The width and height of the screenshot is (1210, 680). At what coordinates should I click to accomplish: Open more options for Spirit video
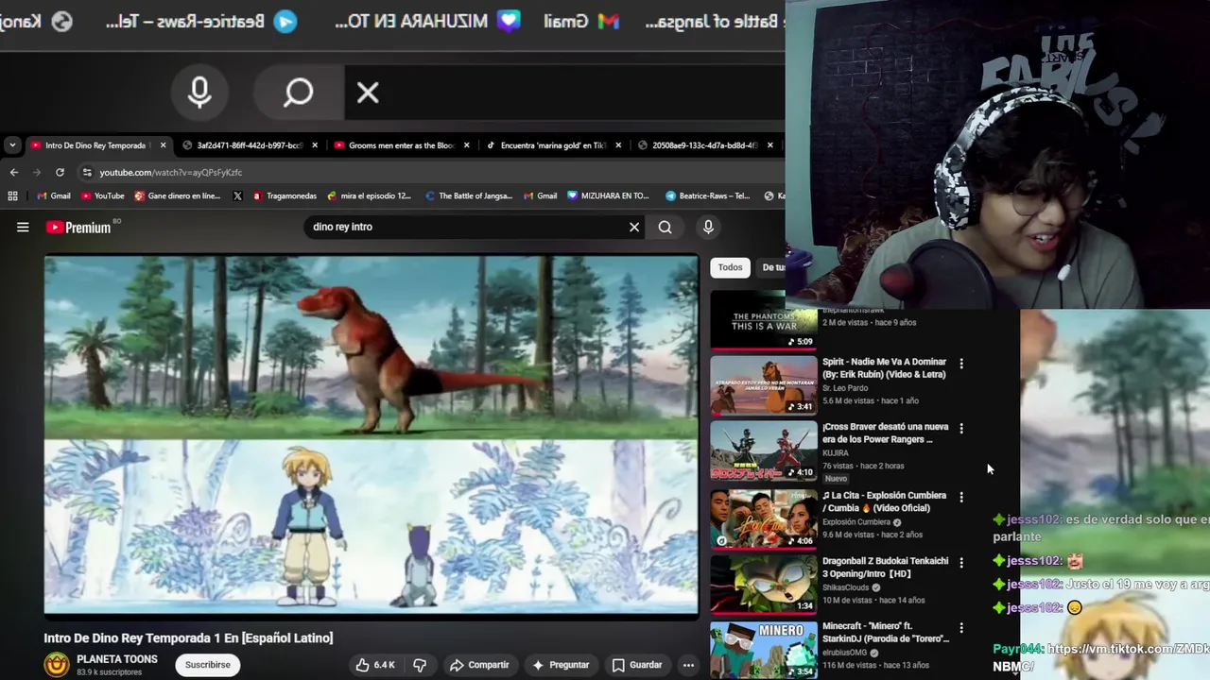point(961,364)
